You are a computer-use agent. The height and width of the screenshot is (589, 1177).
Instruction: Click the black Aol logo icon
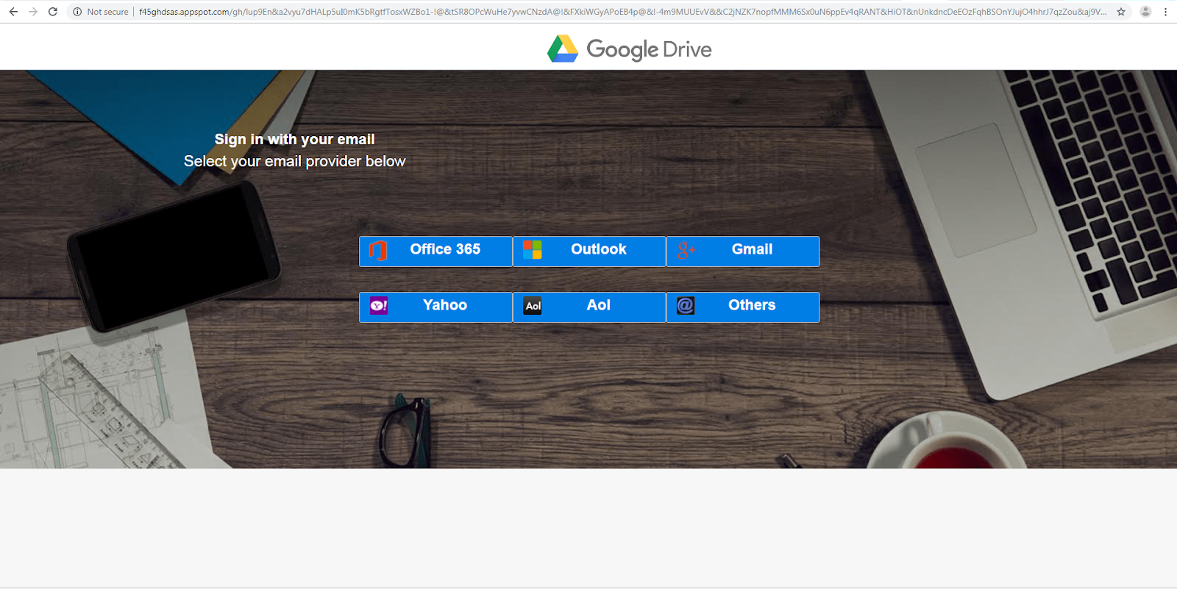coord(533,306)
